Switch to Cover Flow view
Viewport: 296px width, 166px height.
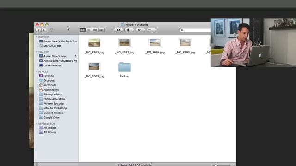click(101, 30)
